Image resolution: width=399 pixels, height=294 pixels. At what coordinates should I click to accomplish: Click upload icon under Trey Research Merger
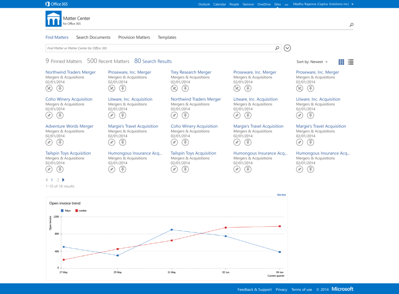(185, 88)
